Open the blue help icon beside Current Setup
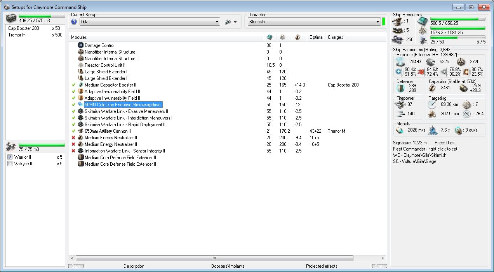The height and width of the screenshot is (272, 494). 74,22
